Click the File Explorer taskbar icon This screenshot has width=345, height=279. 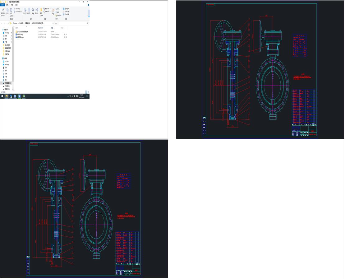7,96
